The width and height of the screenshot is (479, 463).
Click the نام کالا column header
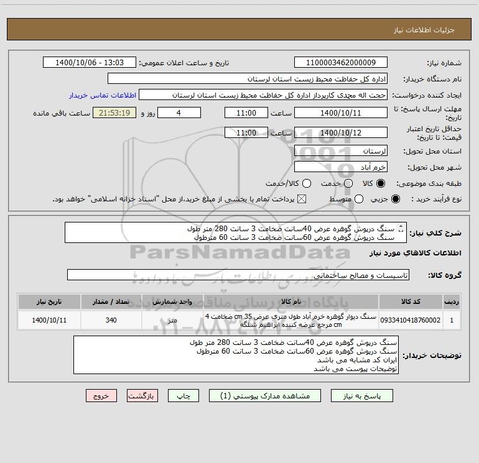tap(291, 301)
